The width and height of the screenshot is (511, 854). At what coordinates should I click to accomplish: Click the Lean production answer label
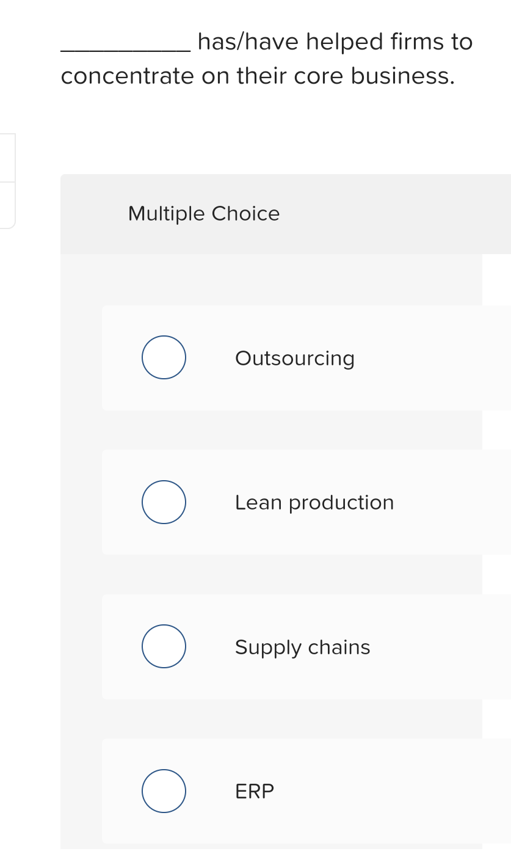[x=314, y=502]
